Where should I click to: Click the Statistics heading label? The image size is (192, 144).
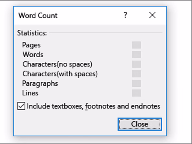point(32,33)
